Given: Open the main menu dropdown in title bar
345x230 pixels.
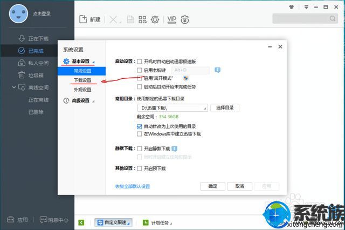Looking at the screenshot, I should 306,7.
